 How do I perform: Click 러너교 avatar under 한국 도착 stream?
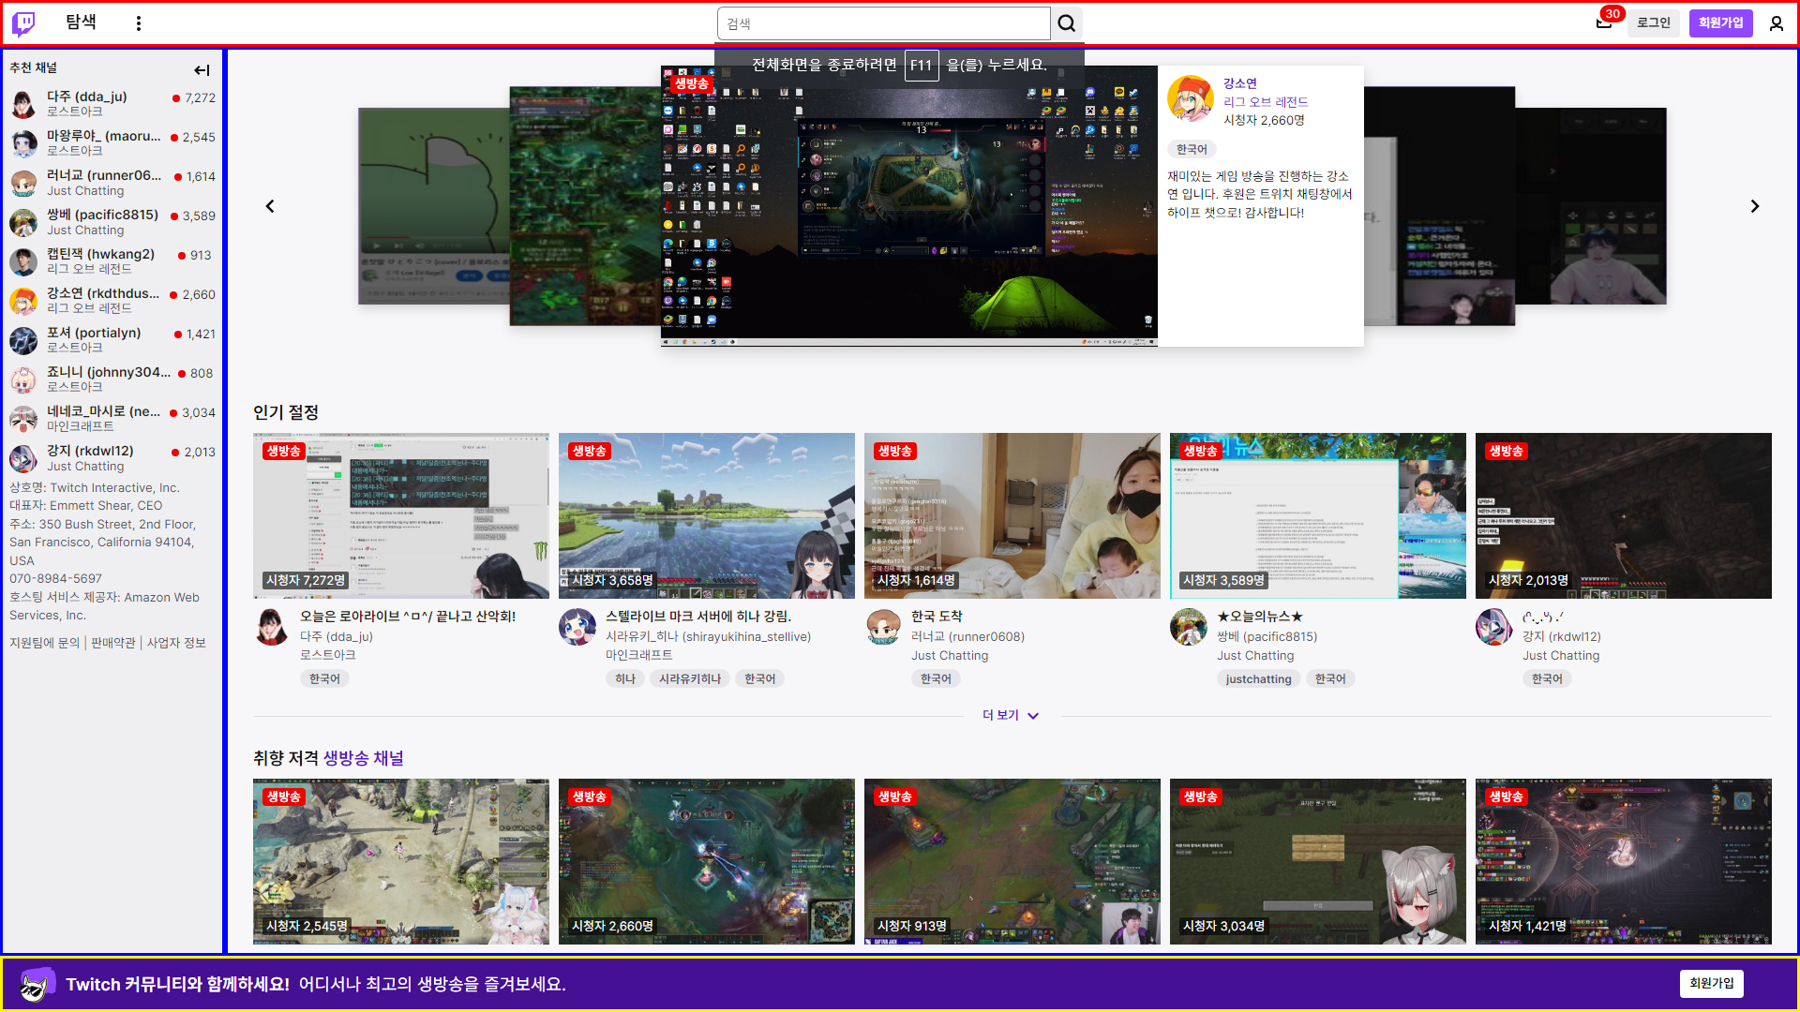(883, 627)
